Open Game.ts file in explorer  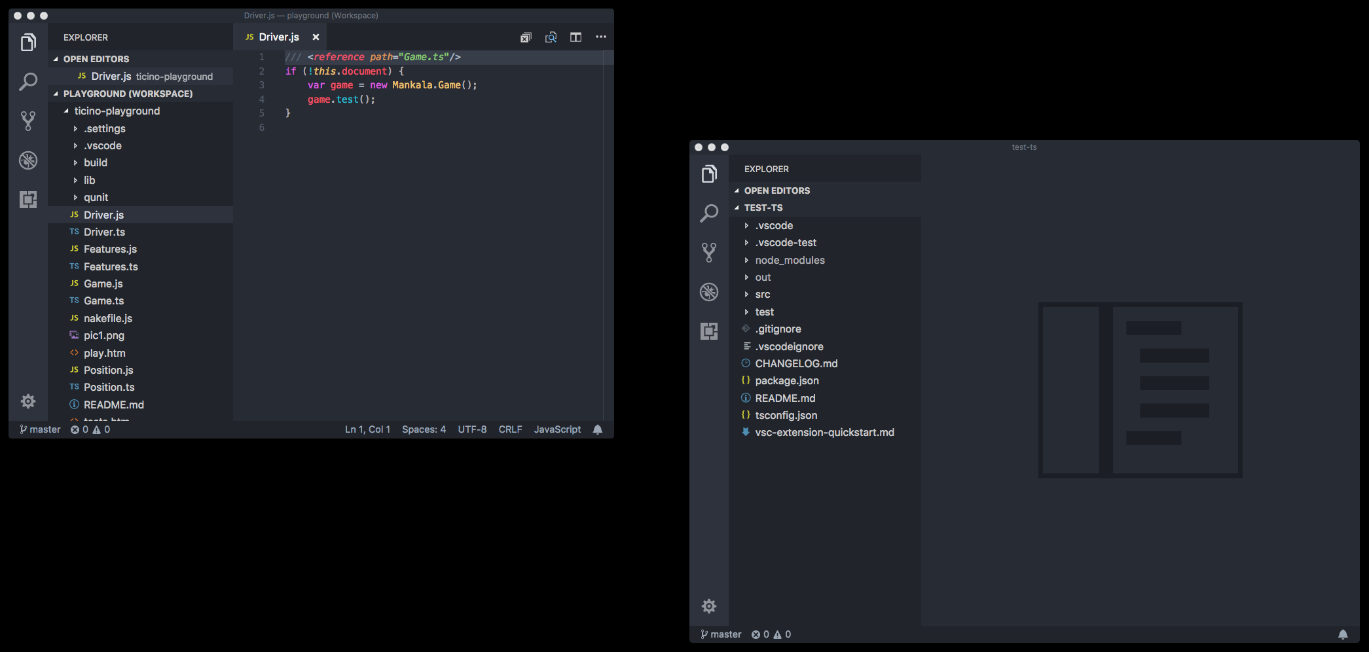[x=103, y=301]
